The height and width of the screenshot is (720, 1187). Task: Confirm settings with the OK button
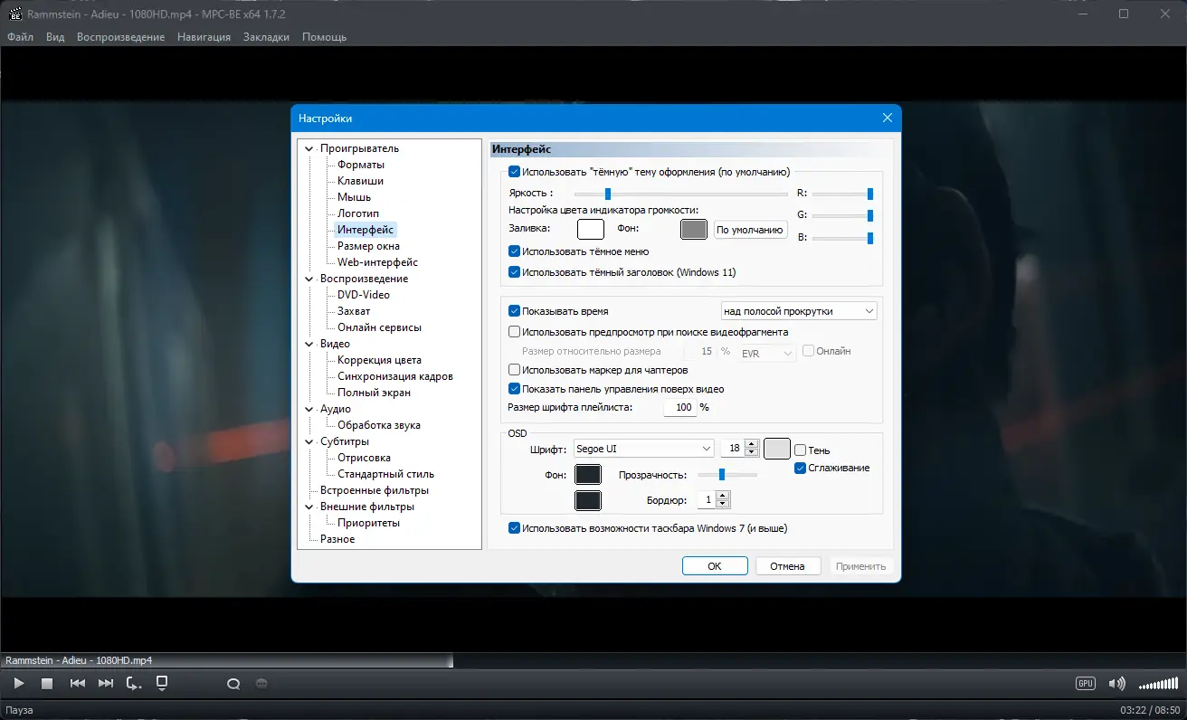(715, 566)
